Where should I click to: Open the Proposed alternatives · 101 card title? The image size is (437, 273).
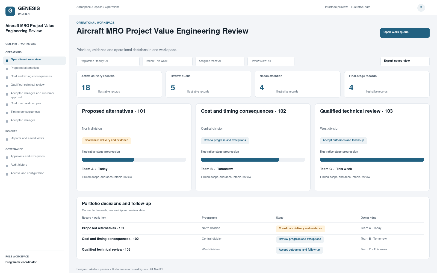(x=114, y=111)
